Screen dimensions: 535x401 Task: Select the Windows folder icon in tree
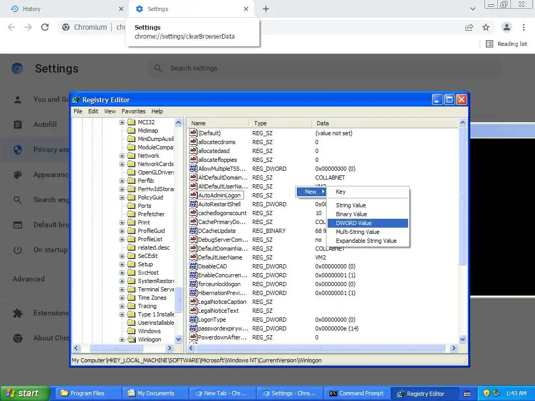(131, 331)
